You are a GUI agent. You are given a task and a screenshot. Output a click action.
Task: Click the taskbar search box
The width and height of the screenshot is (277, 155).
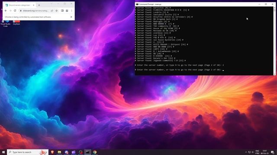click(28, 152)
